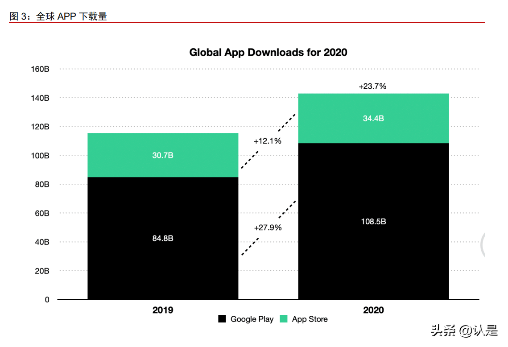The height and width of the screenshot is (347, 508).
Task: Click the 100B y-axis tick label
Action: 41,156
